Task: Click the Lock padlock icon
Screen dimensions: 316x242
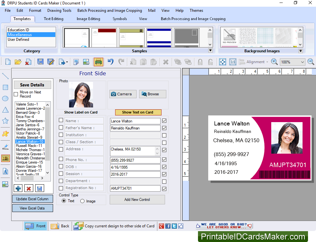Action: tap(200, 62)
